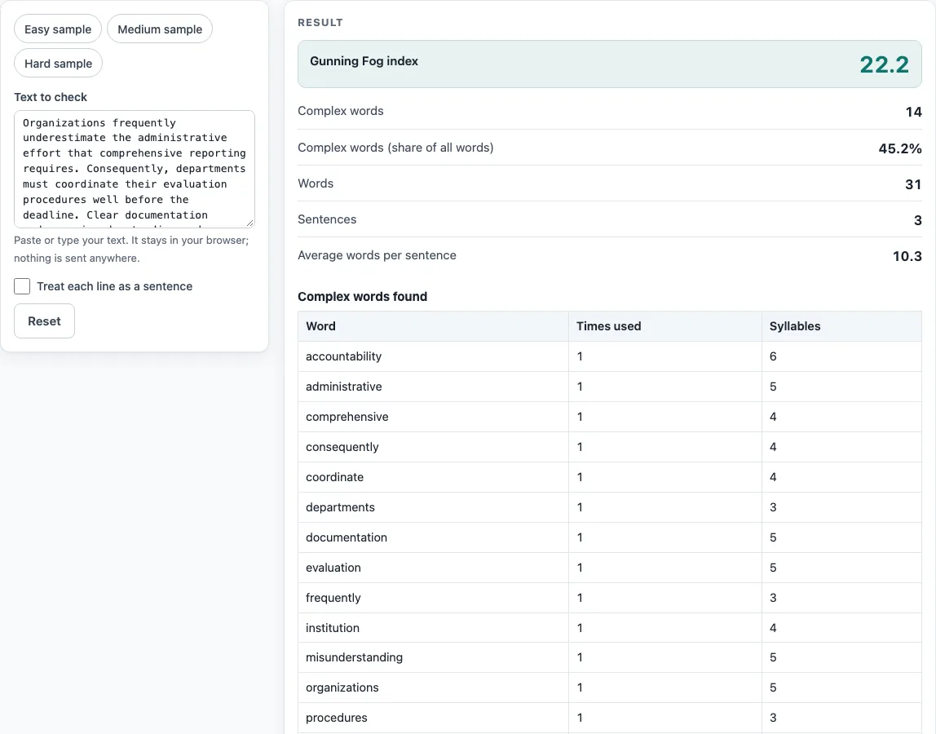Select the misunderstanding row word
Viewport: 936px width, 734px height.
click(354, 657)
